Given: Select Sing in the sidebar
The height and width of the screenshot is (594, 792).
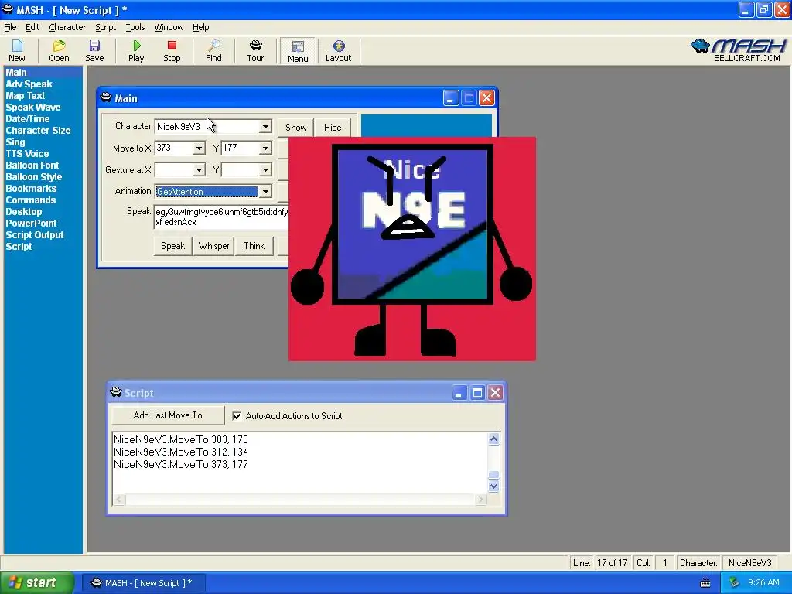Looking at the screenshot, I should (15, 142).
